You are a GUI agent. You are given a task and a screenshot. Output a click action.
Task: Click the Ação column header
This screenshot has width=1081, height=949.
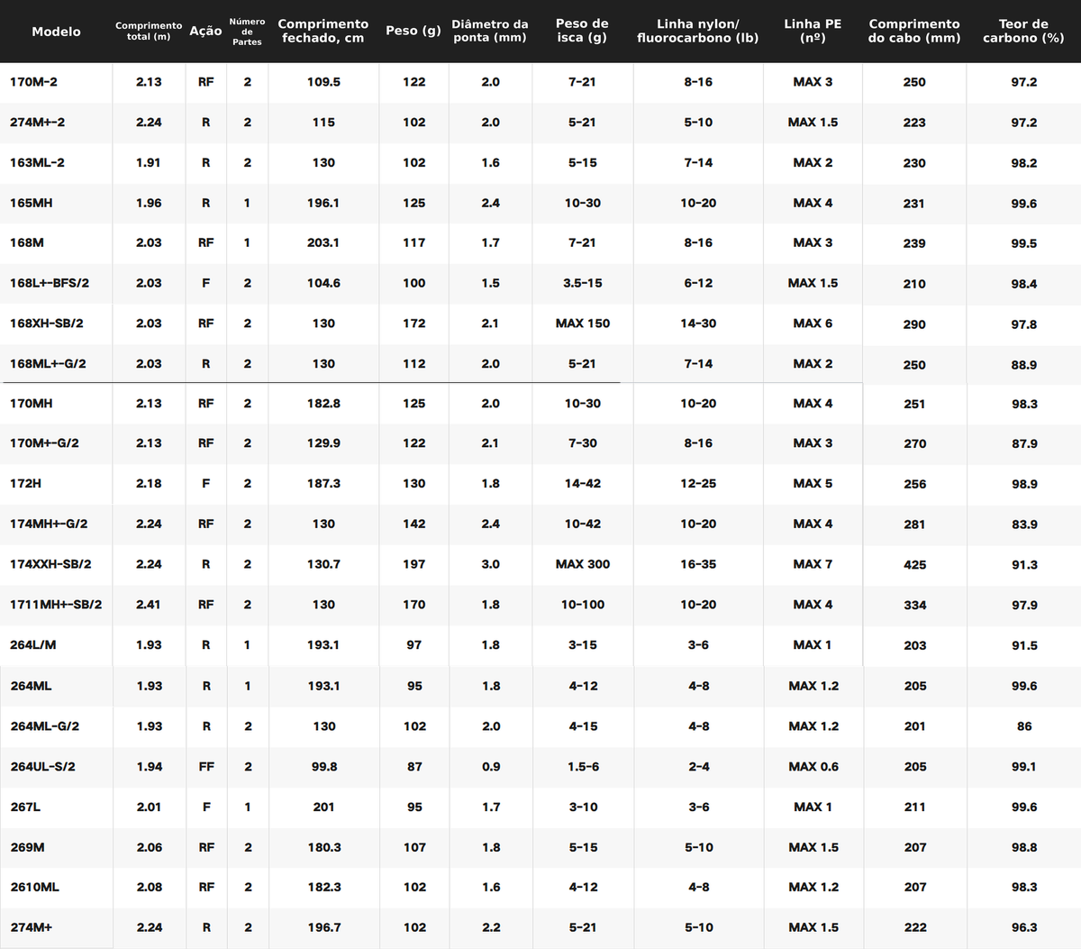click(205, 32)
